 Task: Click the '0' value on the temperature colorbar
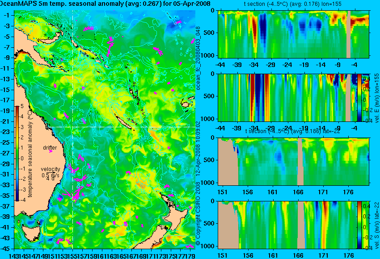click(x=22, y=159)
